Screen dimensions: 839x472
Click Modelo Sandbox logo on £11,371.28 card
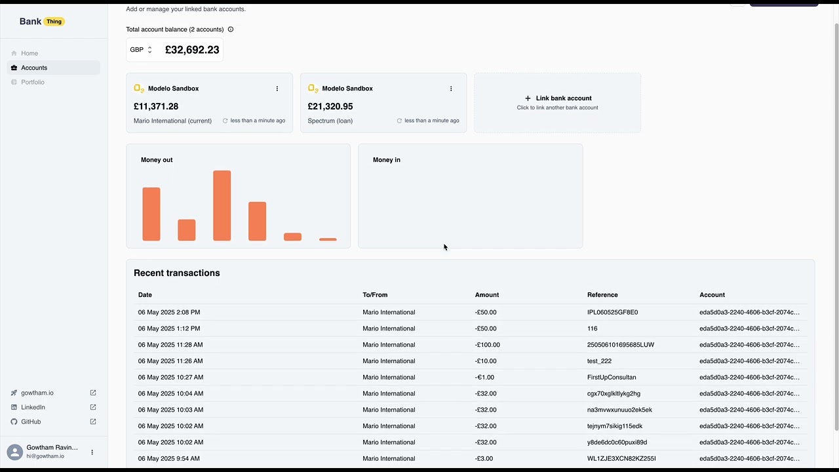pyautogui.click(x=139, y=88)
